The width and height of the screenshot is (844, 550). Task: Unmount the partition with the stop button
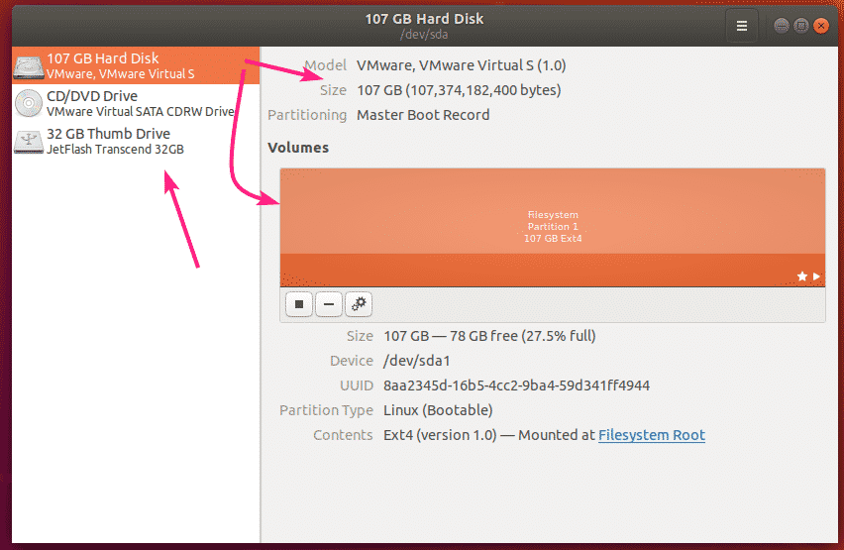(299, 304)
